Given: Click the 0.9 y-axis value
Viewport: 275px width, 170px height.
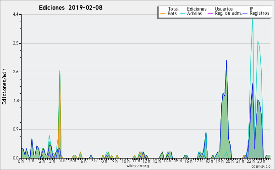Looking at the screenshot, I should [16, 130].
